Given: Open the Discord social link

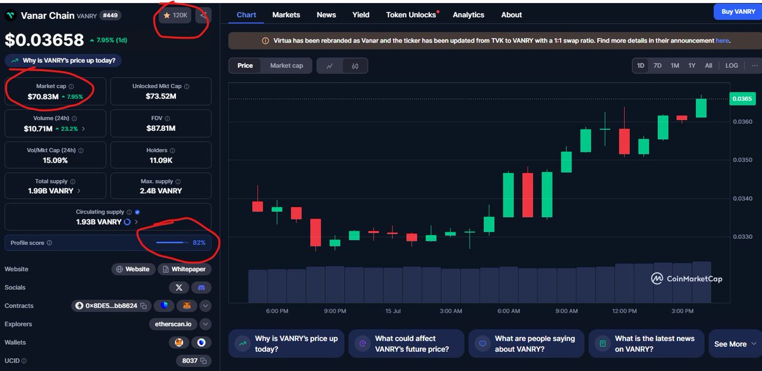Looking at the screenshot, I should point(200,287).
